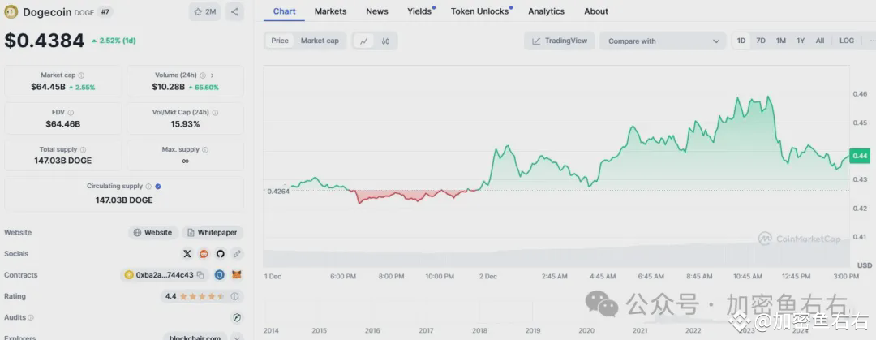Screen dimensions: 876x340
Task: Copy the contract address 0xba2a...744c43
Action: pos(200,275)
